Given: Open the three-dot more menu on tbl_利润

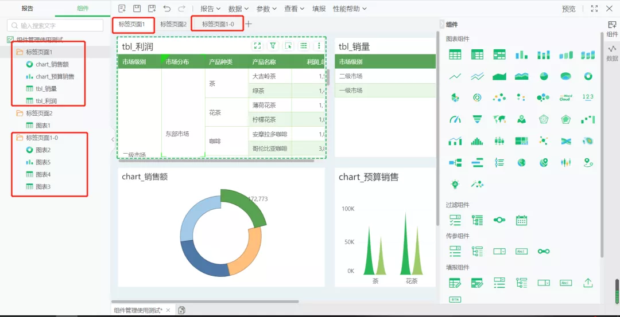Looking at the screenshot, I should tap(319, 46).
